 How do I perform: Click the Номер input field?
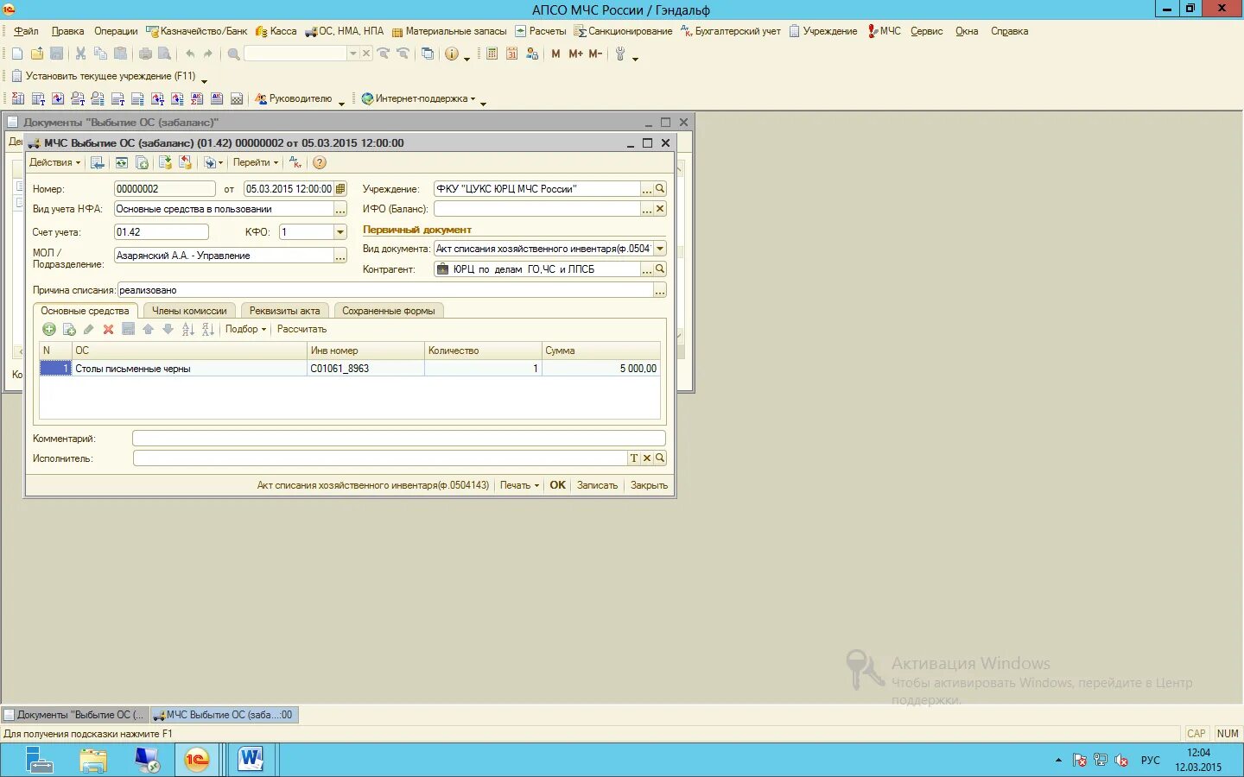pyautogui.click(x=164, y=189)
